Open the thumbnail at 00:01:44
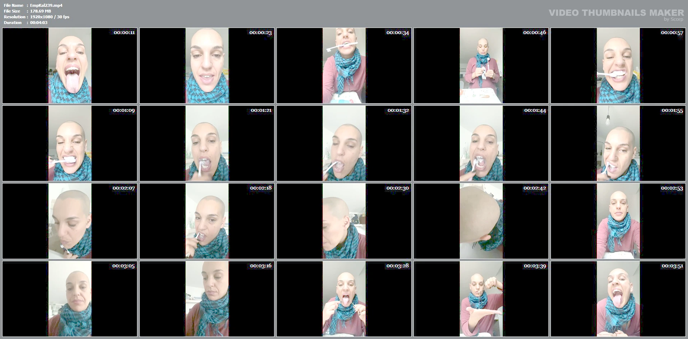 (481, 143)
